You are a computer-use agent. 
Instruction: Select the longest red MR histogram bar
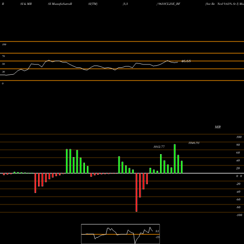[137, 192]
